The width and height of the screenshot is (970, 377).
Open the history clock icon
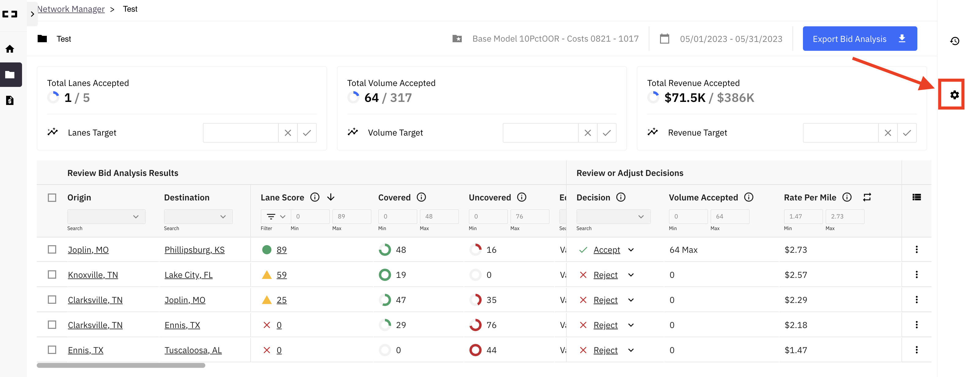coord(954,41)
